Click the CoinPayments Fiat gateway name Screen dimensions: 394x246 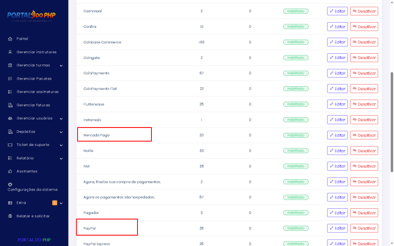(100, 89)
